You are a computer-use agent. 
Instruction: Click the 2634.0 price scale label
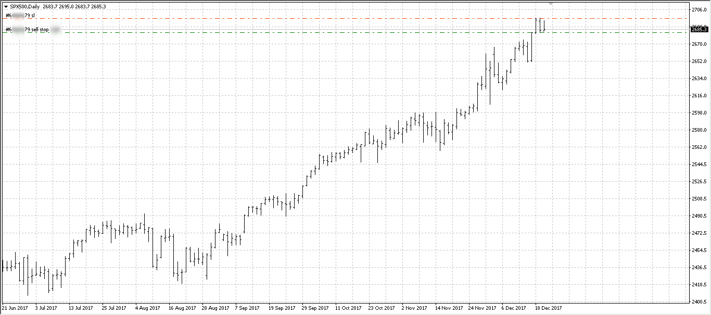699,79
